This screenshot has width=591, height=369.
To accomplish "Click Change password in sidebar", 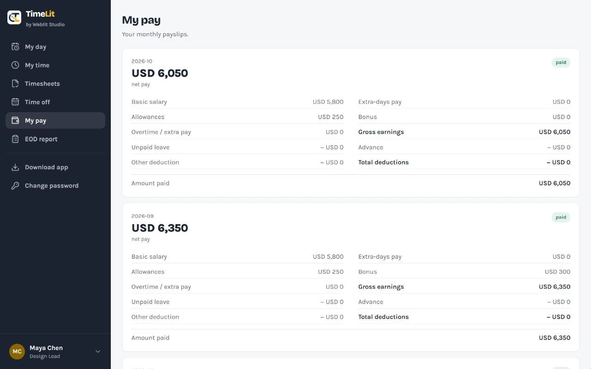I will click(55, 185).
